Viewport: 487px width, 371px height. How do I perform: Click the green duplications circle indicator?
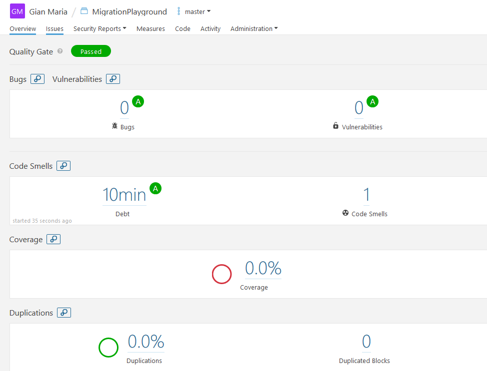pyautogui.click(x=108, y=348)
